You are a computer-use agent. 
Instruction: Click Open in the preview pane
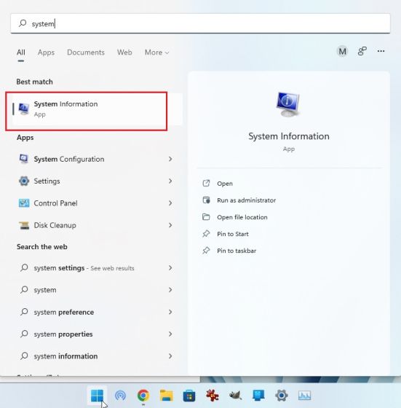225,184
